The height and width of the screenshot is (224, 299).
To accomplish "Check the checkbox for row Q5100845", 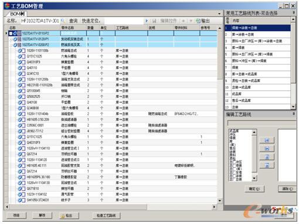I will (x=23, y=91).
